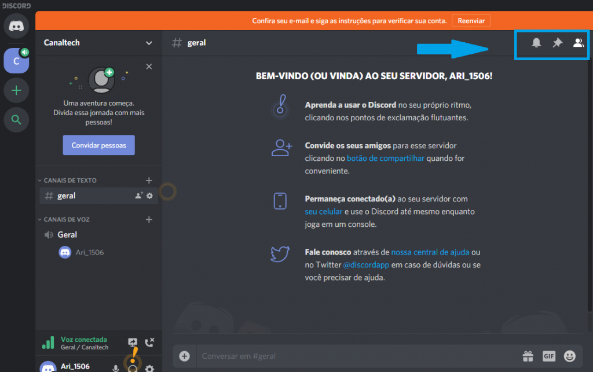Open server discovery search icon

(x=16, y=120)
